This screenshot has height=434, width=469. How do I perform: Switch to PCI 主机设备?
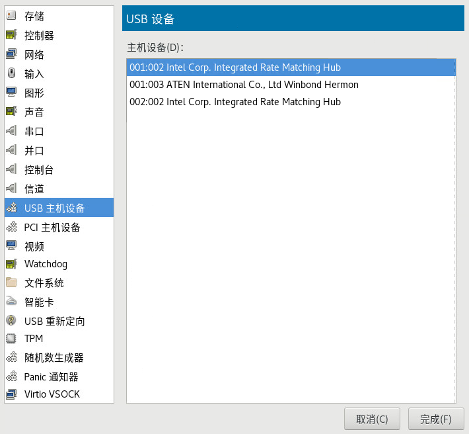click(x=59, y=227)
